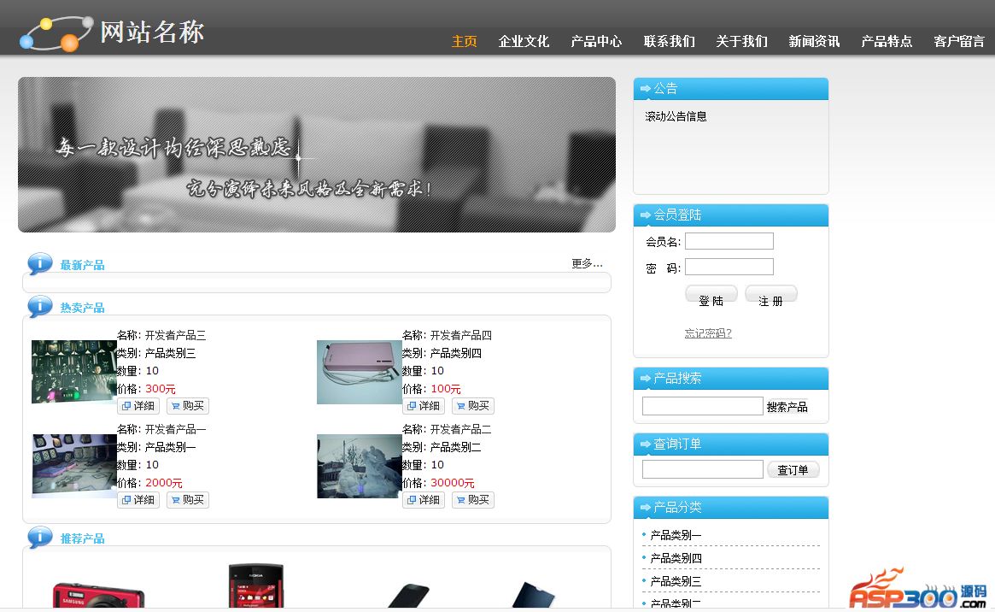Open the 产品特点 navigation item
Viewport: 995px width, 612px height.
point(887,41)
